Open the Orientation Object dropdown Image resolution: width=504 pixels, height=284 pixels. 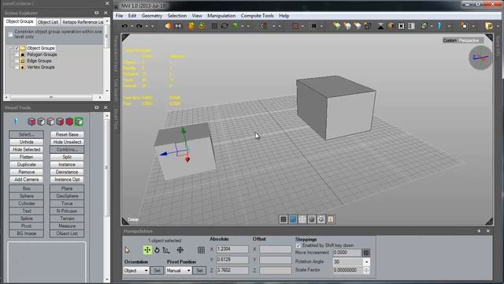tap(136, 271)
